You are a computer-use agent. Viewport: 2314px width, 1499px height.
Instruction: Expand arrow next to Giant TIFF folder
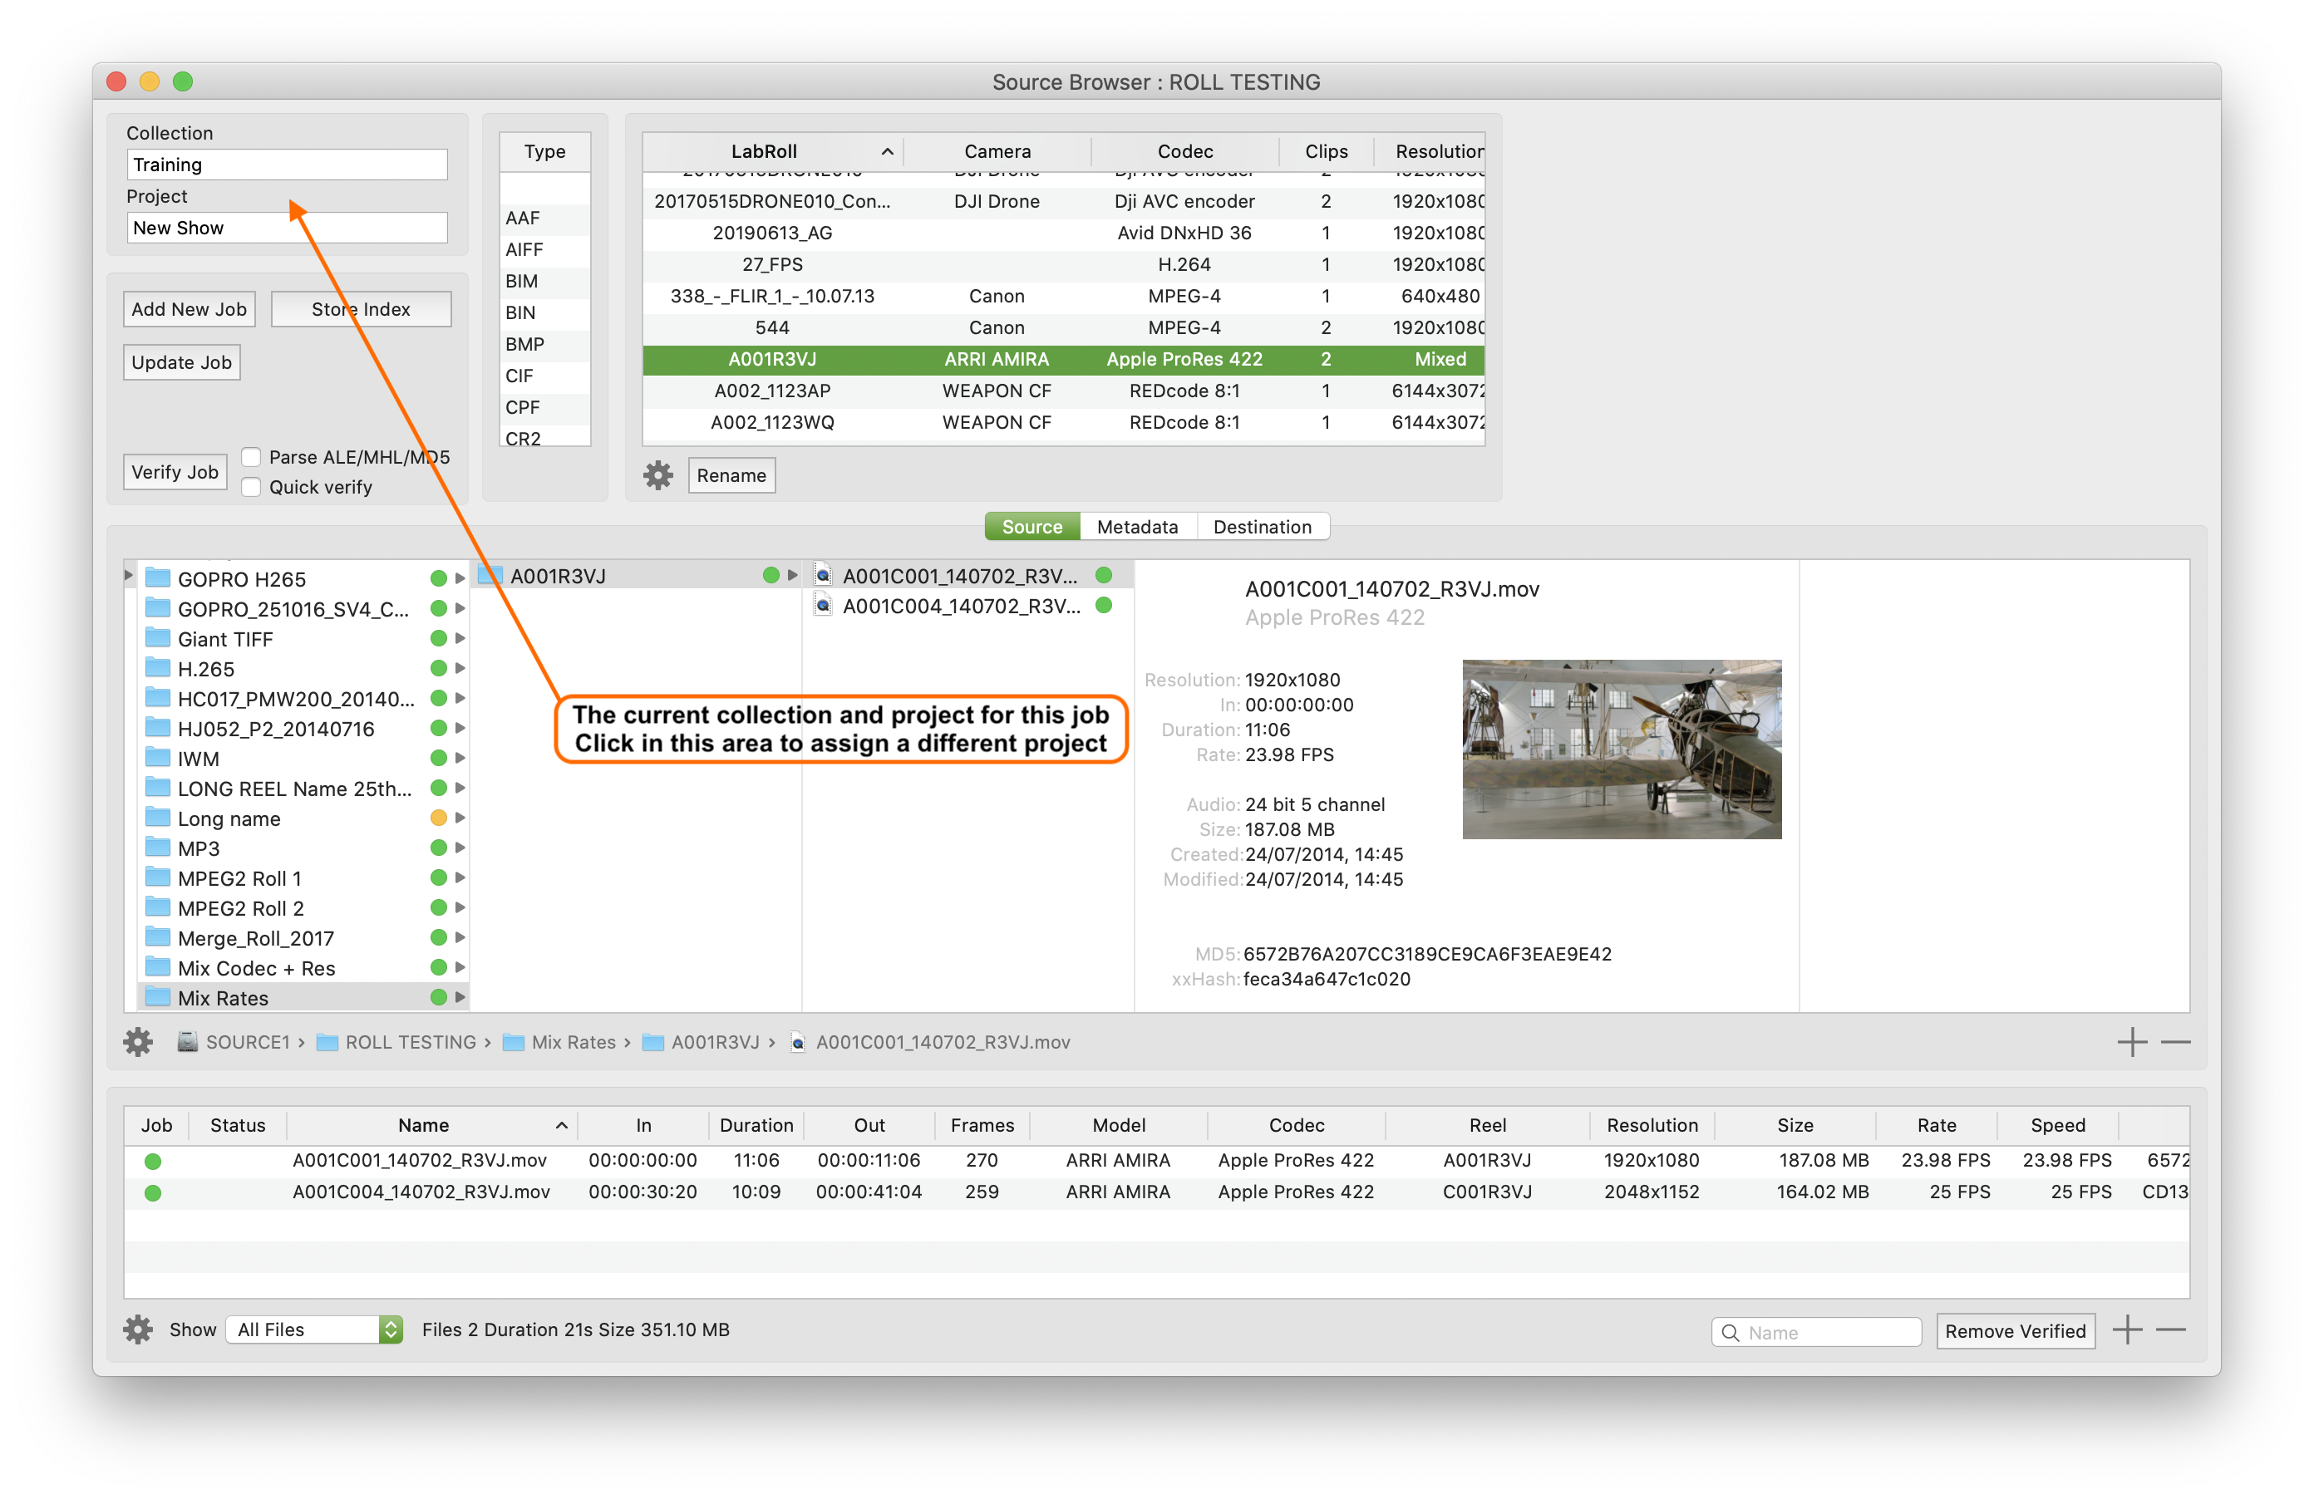click(x=460, y=639)
